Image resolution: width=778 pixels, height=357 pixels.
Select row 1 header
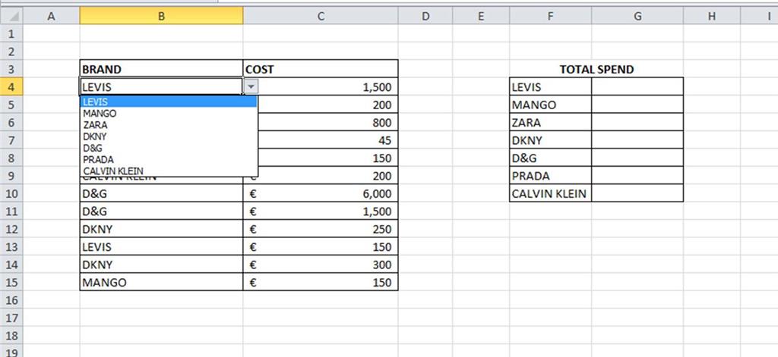point(11,33)
